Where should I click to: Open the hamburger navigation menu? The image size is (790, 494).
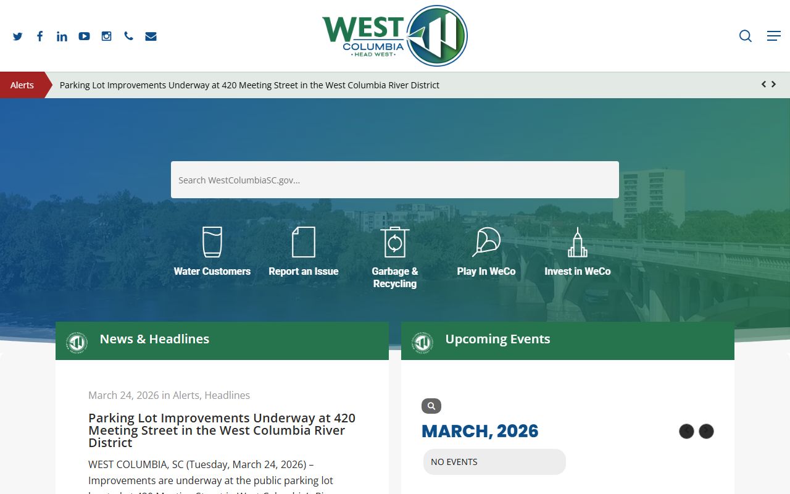(773, 36)
